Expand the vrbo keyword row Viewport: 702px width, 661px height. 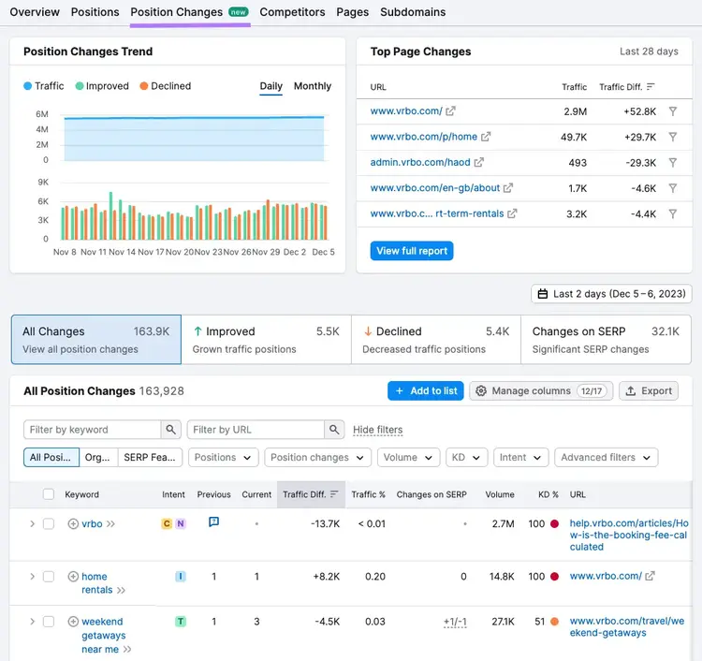click(32, 523)
